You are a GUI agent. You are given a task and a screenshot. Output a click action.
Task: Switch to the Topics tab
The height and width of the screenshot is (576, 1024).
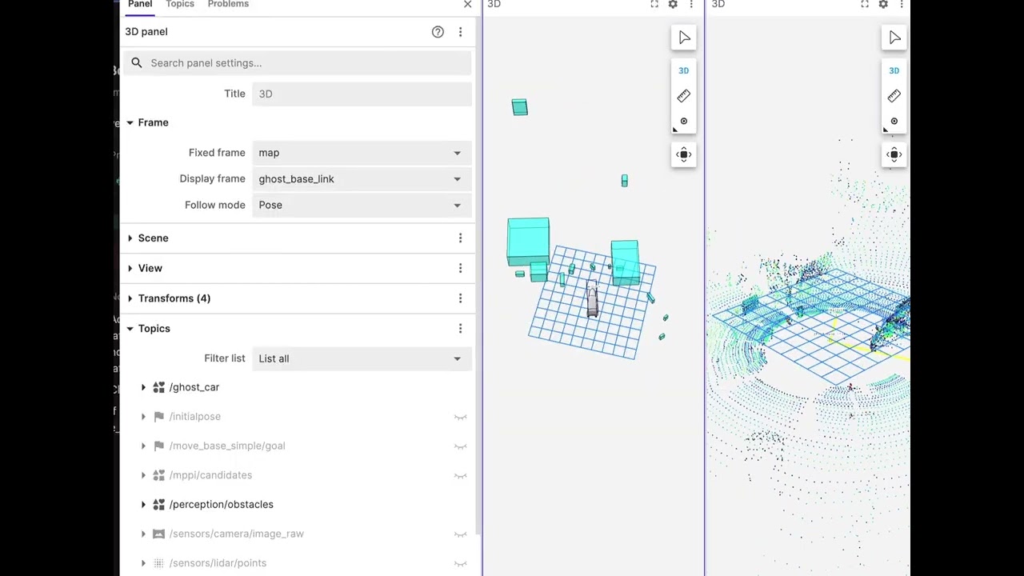(180, 5)
